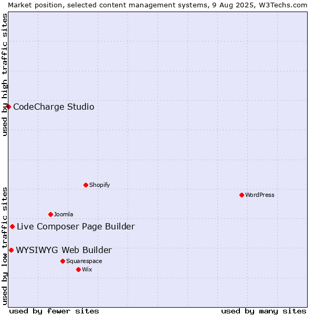315x315 pixels.
Task: Select the 'CodeCharge Studio' label text
Action: tap(54, 107)
